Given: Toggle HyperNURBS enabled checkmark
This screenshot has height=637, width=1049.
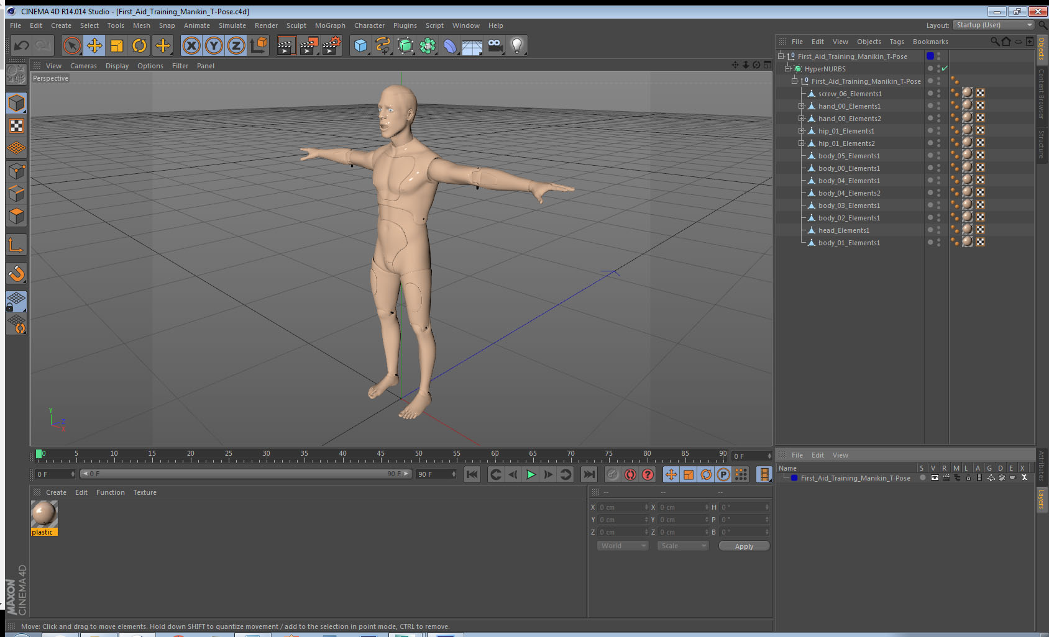Looking at the screenshot, I should 945,68.
